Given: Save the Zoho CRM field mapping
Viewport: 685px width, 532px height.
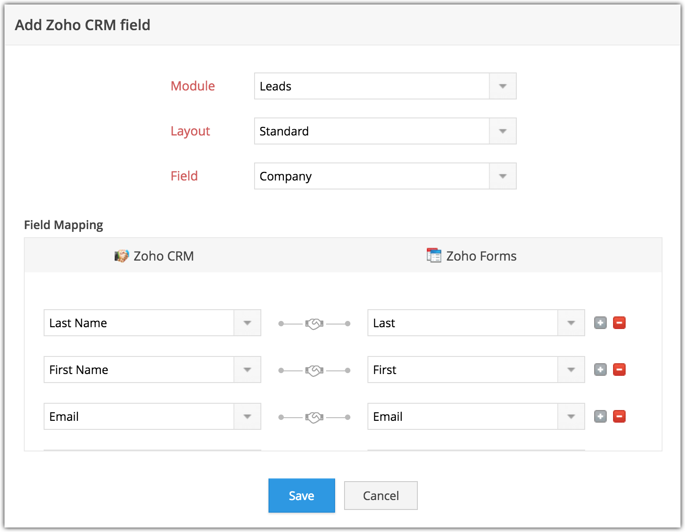Looking at the screenshot, I should 301,496.
